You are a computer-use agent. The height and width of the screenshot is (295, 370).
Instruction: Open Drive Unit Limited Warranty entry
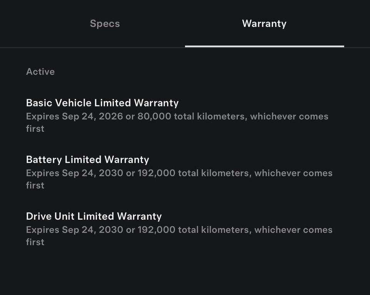pos(94,216)
